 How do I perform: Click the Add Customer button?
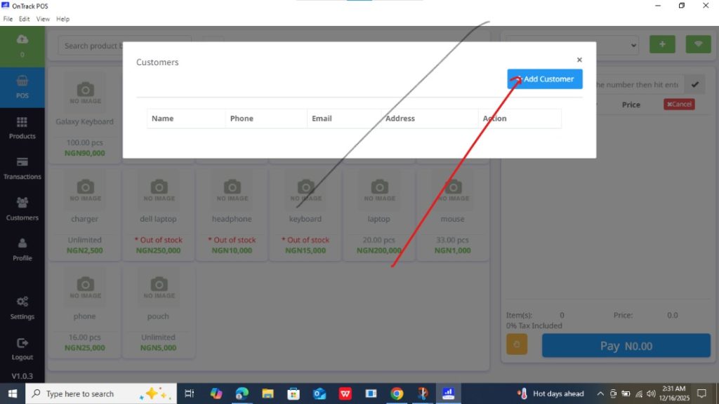[x=545, y=79]
